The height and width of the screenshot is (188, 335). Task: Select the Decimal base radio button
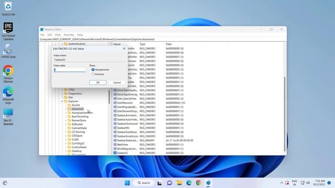93,74
